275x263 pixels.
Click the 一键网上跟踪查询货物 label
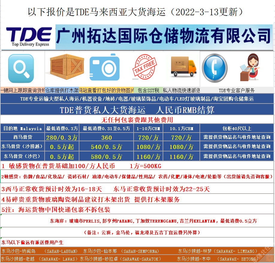[x=23, y=90]
